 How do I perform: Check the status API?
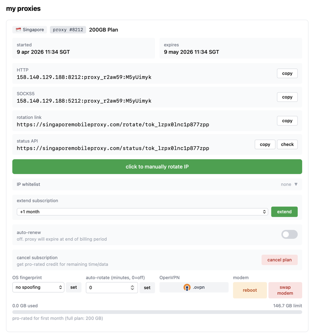287,144
